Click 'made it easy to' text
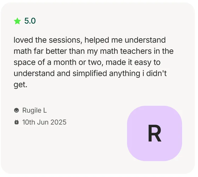 [133, 62]
